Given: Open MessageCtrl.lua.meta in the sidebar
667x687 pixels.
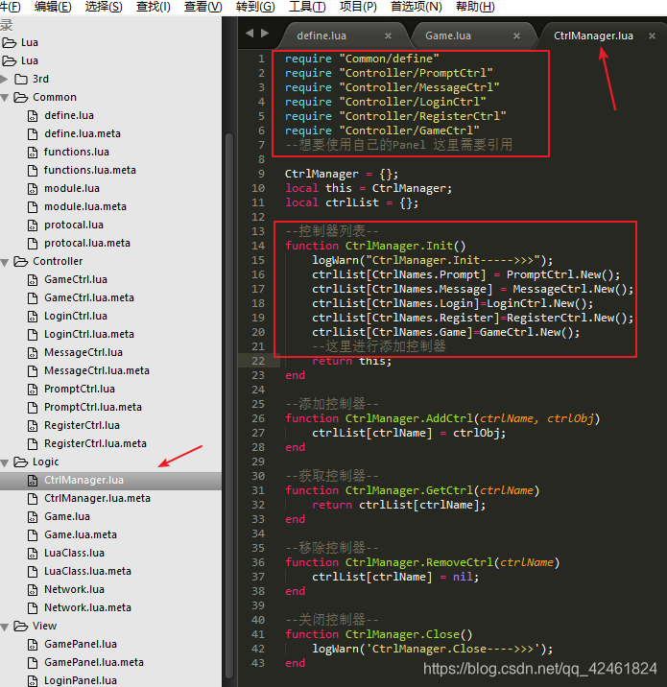Looking at the screenshot, I should coord(97,370).
